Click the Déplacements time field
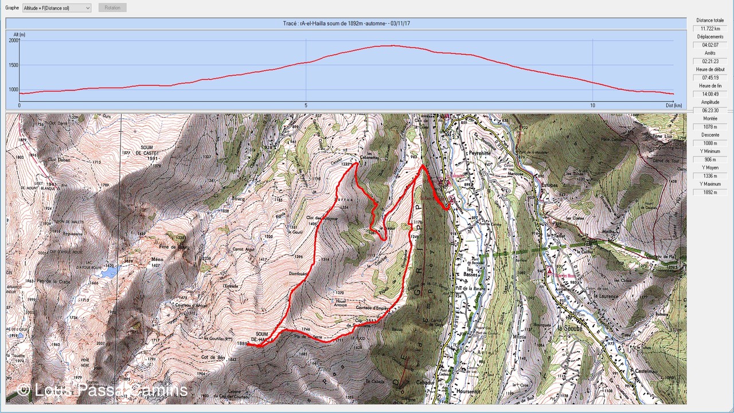Viewport: 734px width, 413px height. click(710, 45)
